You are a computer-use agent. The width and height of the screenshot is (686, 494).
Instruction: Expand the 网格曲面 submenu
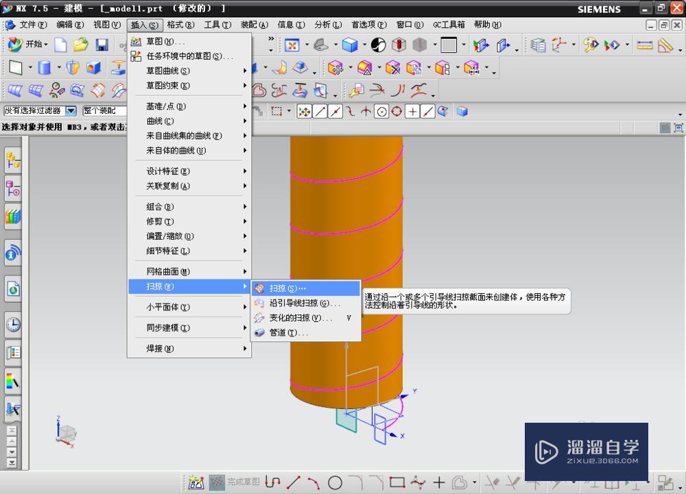point(189,272)
